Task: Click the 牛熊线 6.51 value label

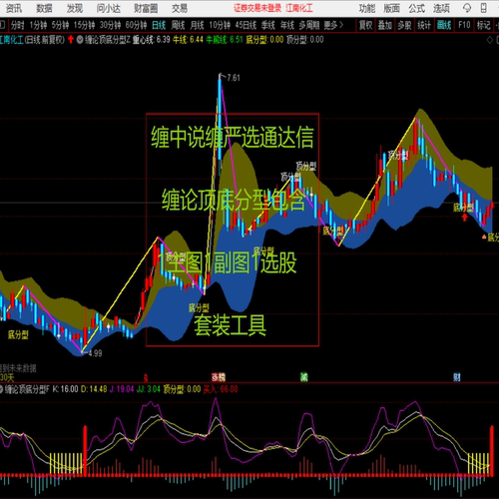Action: 225,40
